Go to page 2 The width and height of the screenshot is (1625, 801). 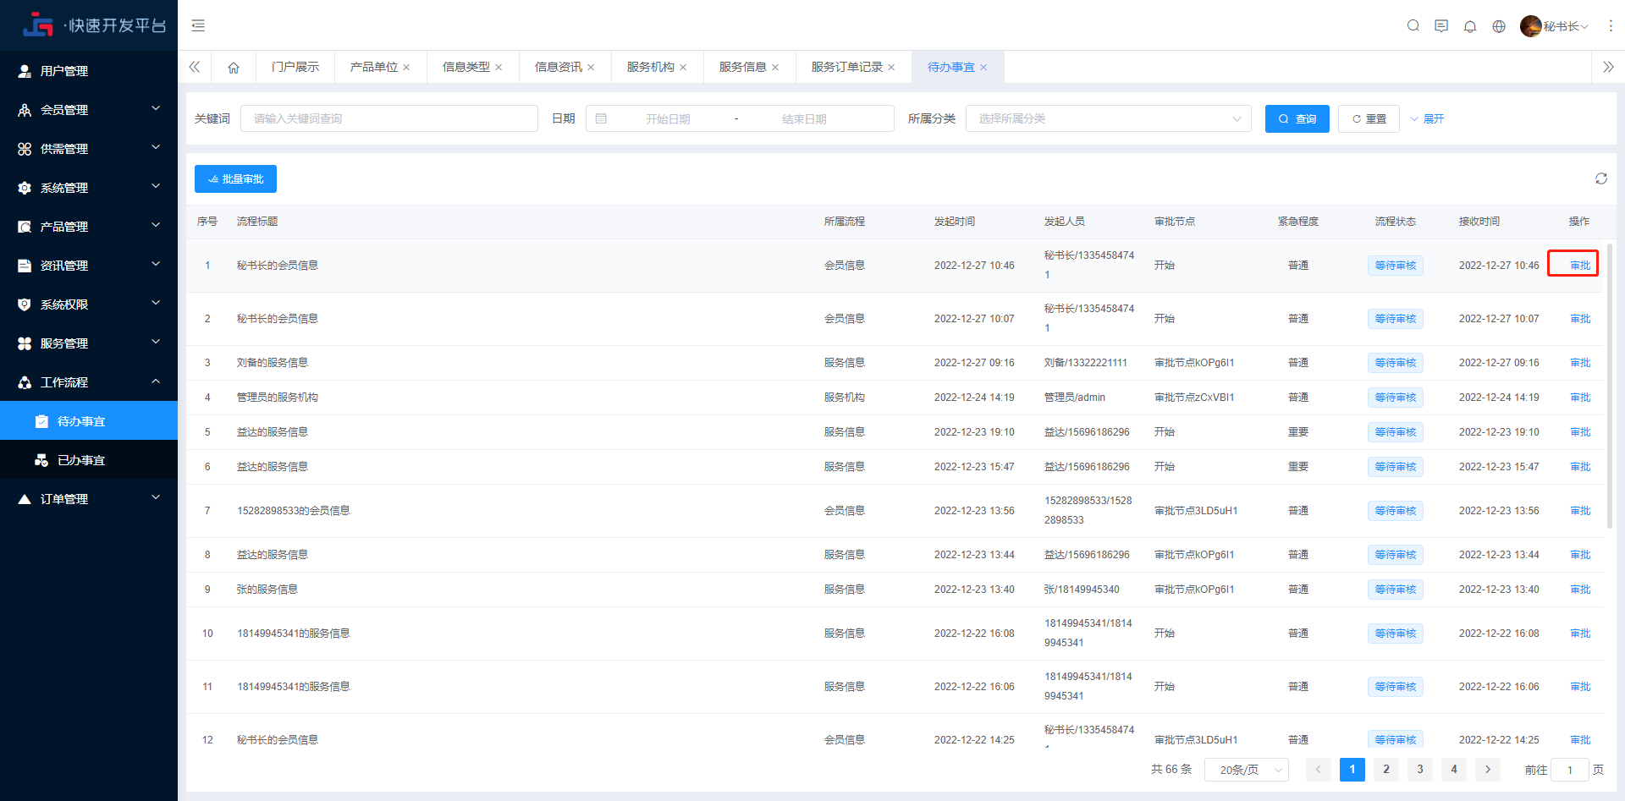1386,770
